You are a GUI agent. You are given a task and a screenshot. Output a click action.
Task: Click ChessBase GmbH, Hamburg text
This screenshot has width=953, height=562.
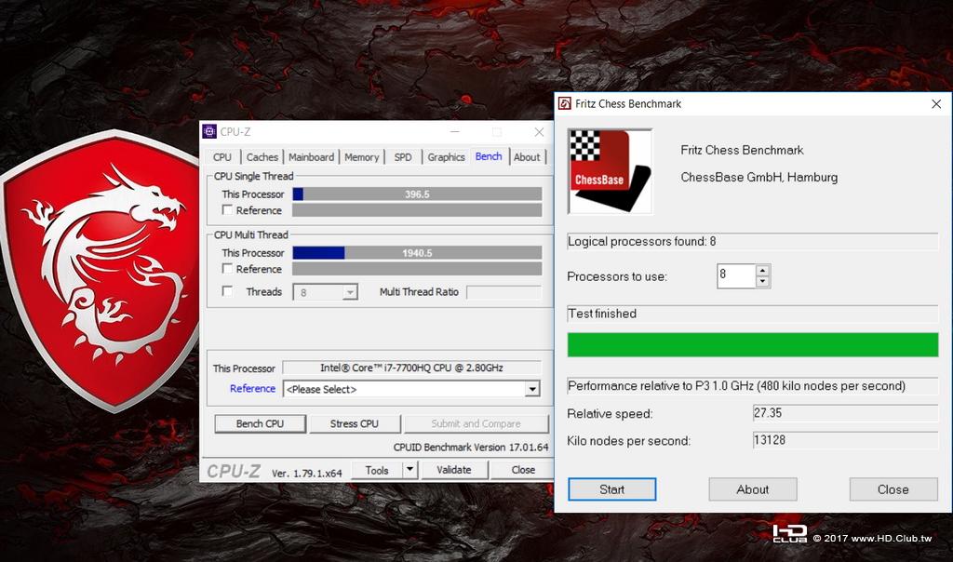pyautogui.click(x=759, y=178)
